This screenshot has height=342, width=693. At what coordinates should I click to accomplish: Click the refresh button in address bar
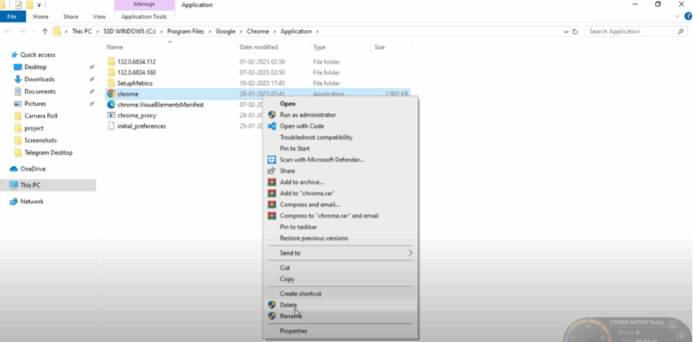tap(575, 32)
